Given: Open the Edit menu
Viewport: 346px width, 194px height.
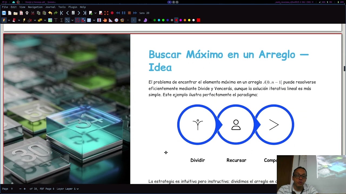Looking at the screenshot, I should tap(14, 7).
